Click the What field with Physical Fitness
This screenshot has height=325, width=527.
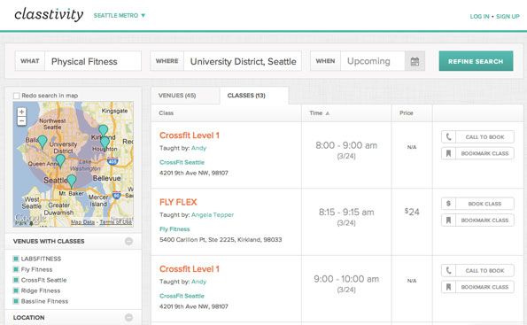tap(93, 61)
